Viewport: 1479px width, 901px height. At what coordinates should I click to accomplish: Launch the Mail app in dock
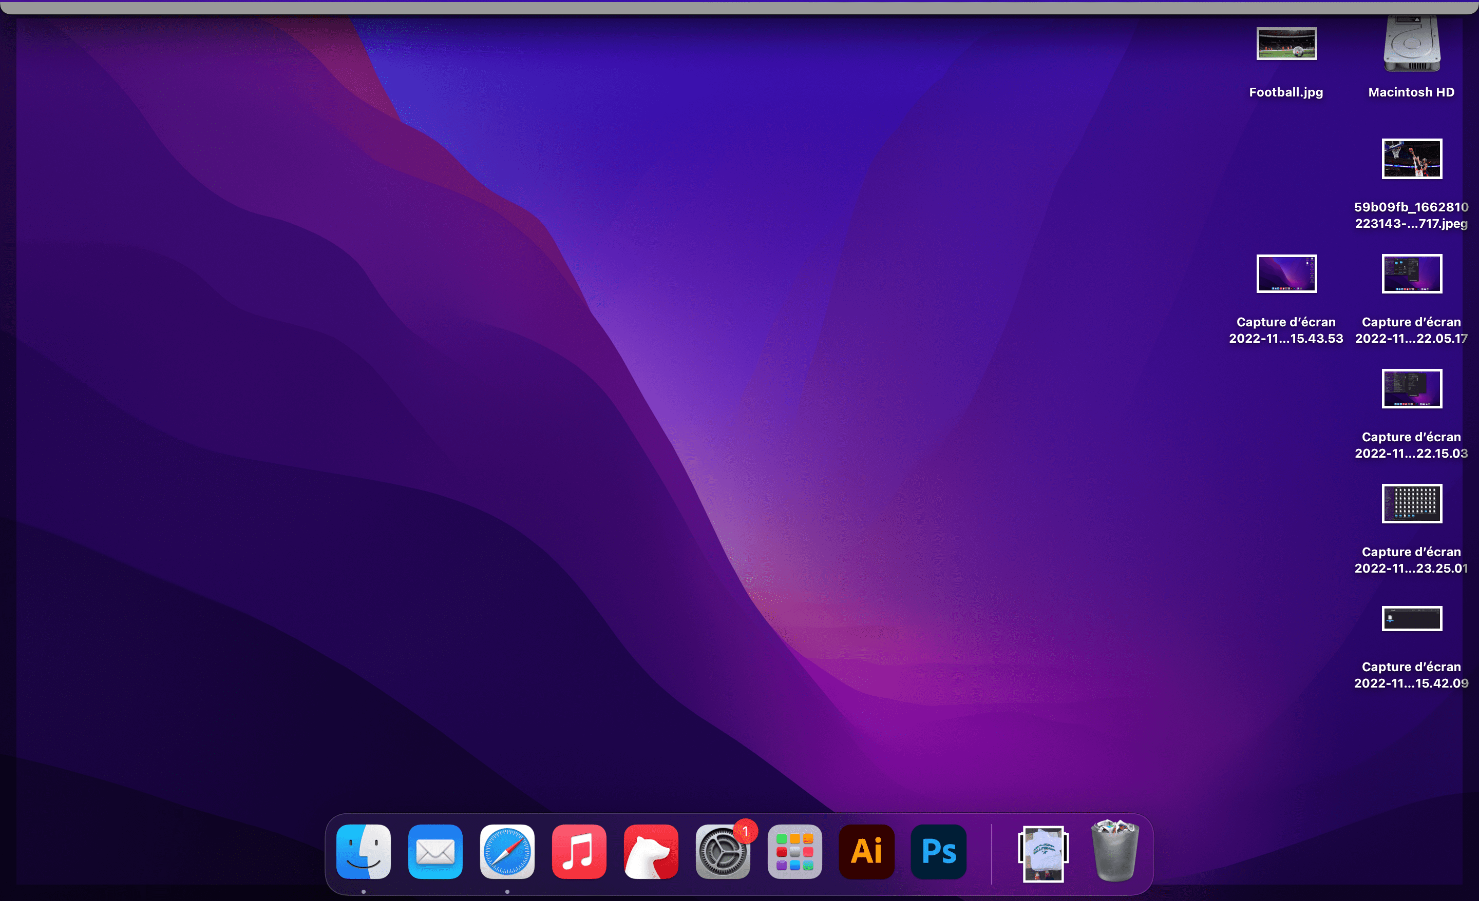[435, 851]
